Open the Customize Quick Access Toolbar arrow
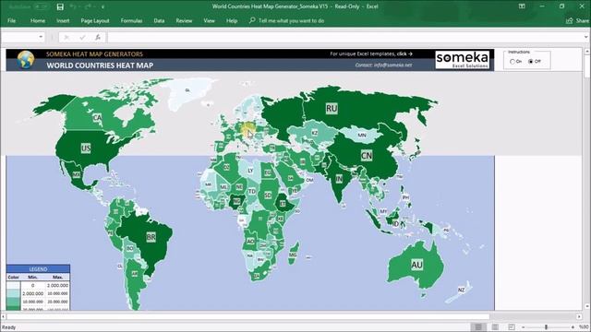This screenshot has width=591, height=332. click(x=103, y=6)
